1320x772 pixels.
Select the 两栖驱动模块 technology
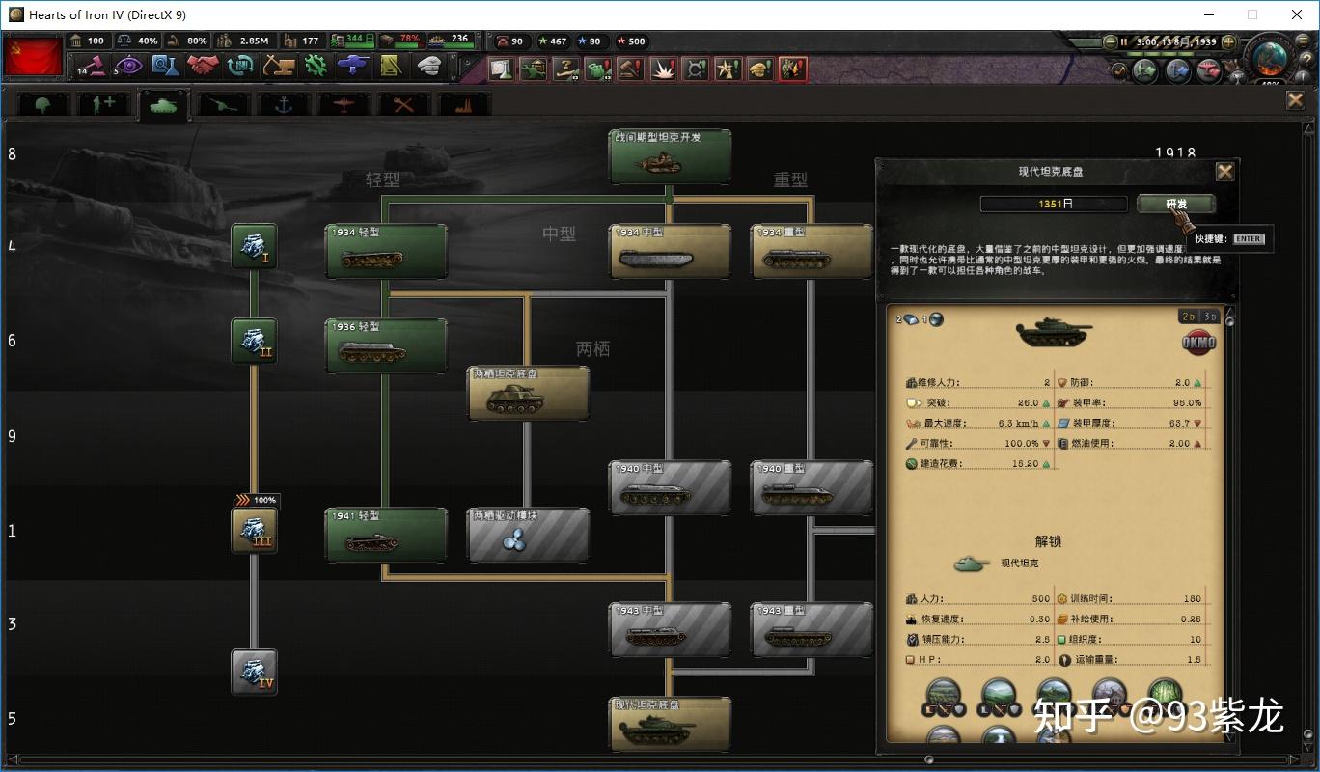point(528,536)
